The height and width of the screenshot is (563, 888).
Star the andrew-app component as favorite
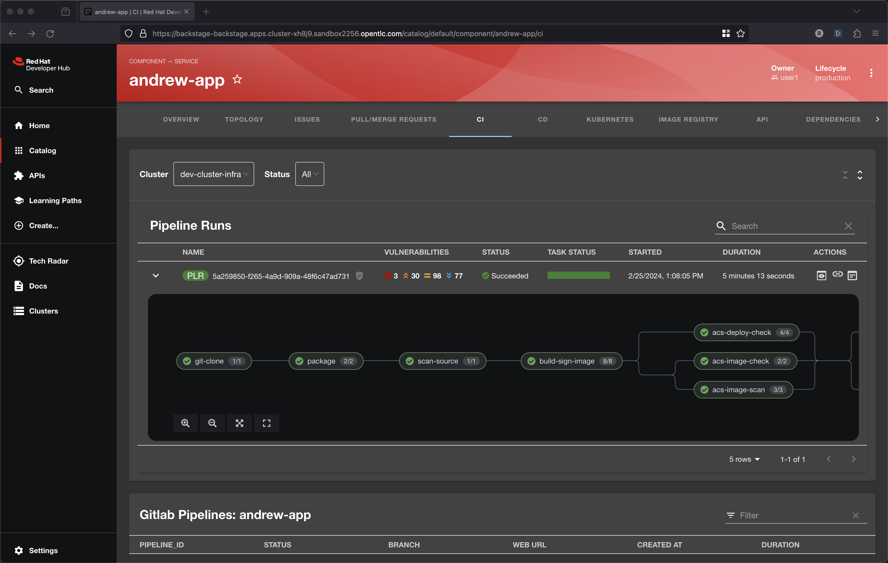coord(237,79)
